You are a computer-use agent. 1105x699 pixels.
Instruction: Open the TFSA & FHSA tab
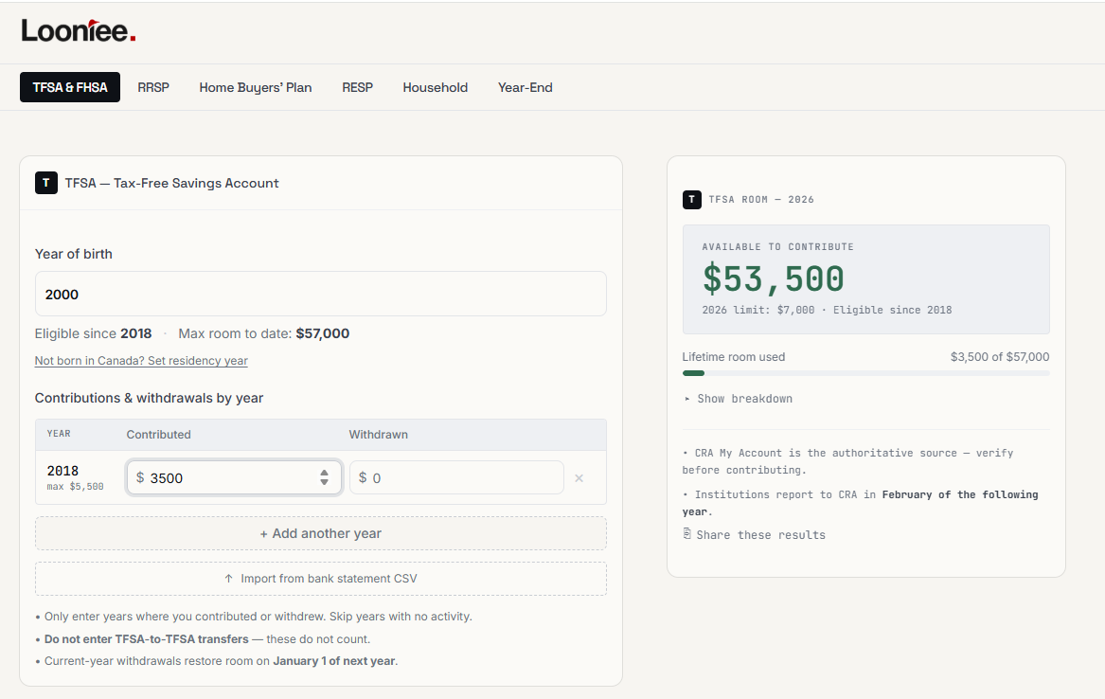pos(70,87)
